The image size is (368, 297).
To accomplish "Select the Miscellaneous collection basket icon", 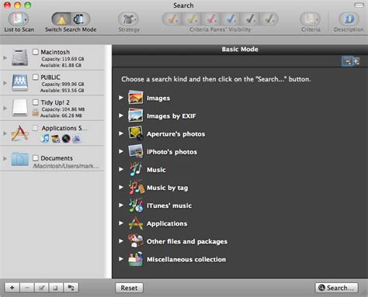I will pyautogui.click(x=136, y=259).
